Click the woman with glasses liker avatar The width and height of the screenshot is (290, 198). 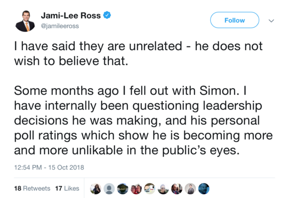point(163,189)
